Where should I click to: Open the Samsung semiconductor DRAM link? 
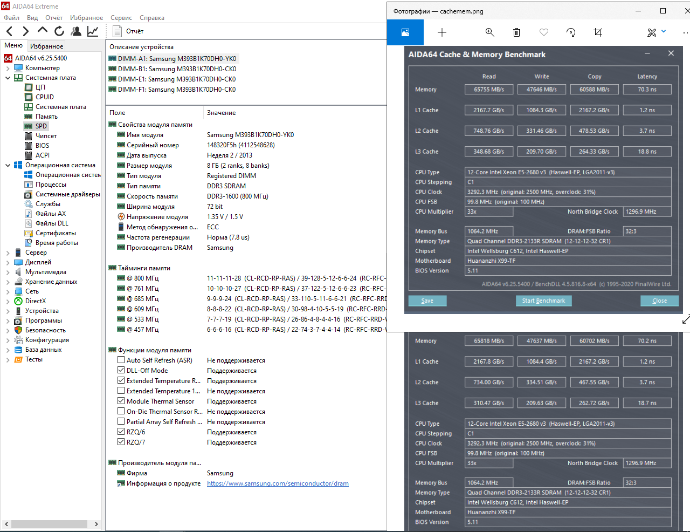pyautogui.click(x=278, y=483)
